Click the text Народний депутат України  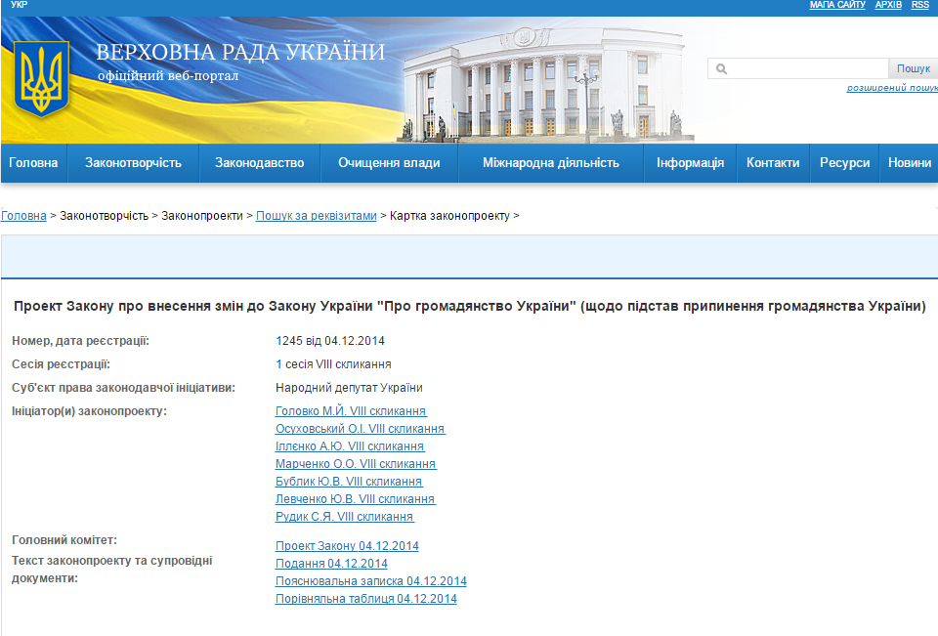tap(350, 388)
